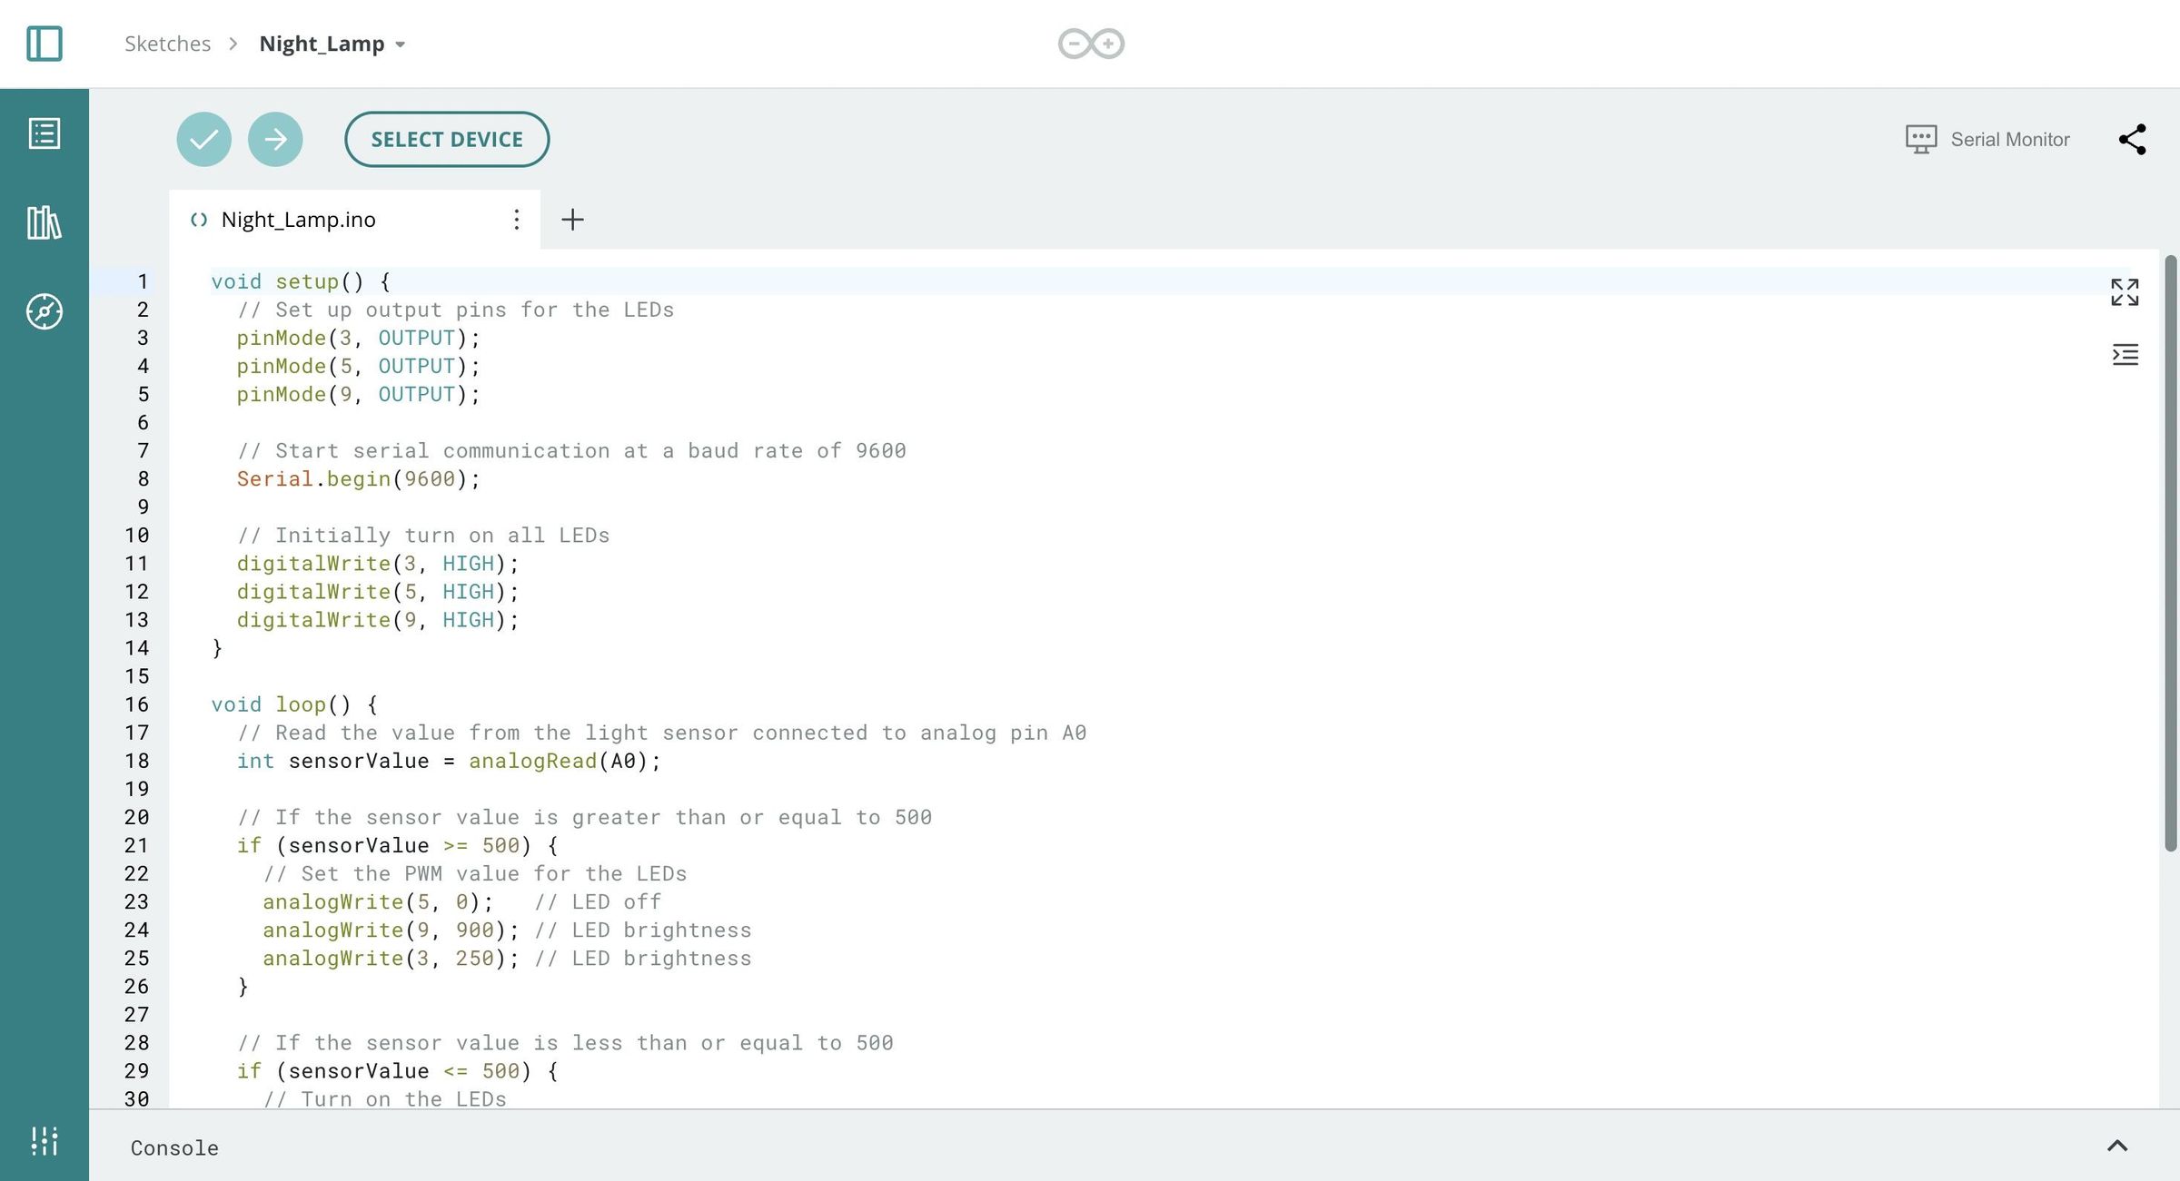Open the Serial Monitor
Screen dimensions: 2180x1181
click(x=1987, y=139)
